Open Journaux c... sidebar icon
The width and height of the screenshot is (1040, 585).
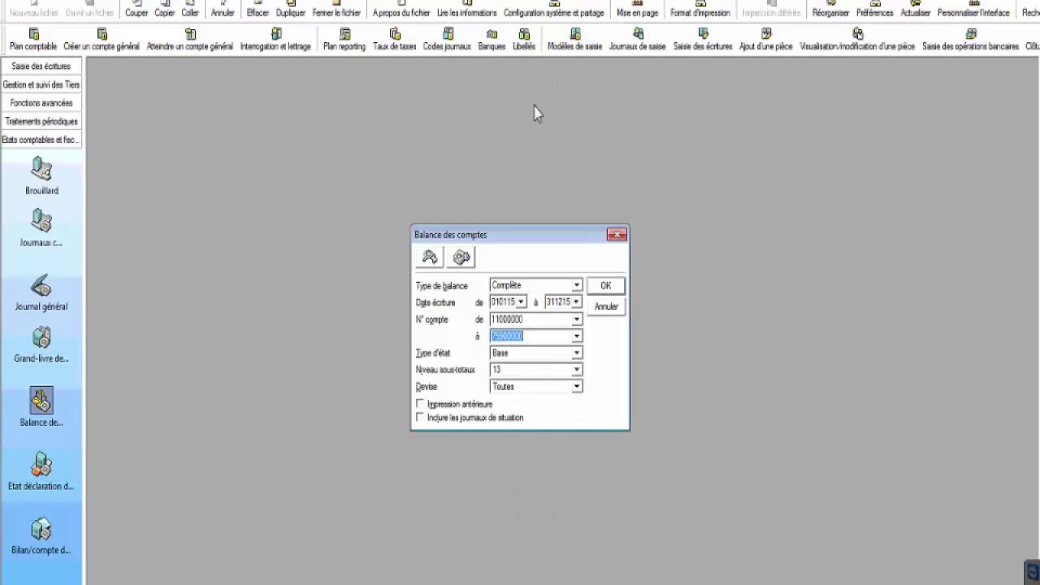[x=41, y=228]
